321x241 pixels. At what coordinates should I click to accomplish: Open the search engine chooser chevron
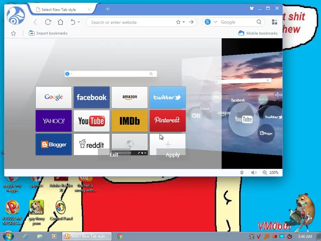click(x=215, y=22)
